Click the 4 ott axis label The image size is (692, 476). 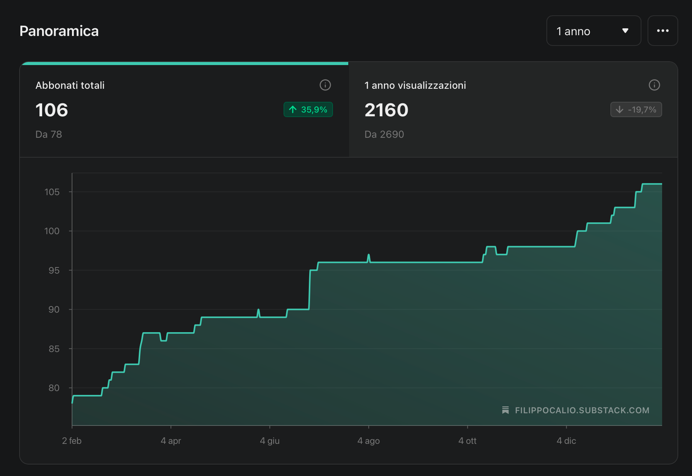[x=467, y=441]
